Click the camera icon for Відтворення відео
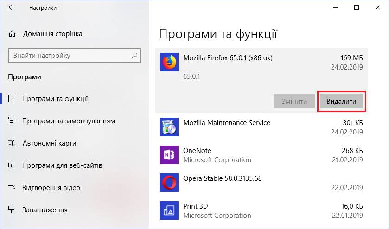Screen dimensions: 389x229 click(x=12, y=187)
